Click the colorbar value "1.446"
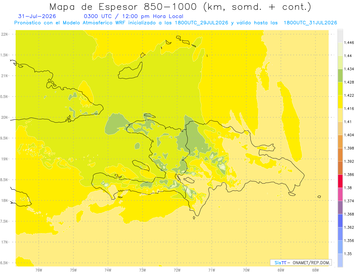The height and width of the screenshot is (274, 354). 350,43
